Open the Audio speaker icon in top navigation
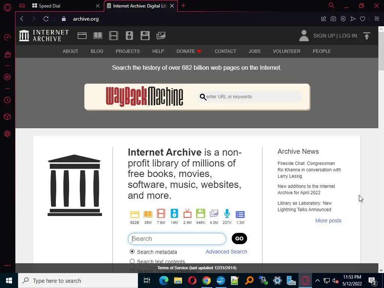Viewport: 384px width, 288px height. click(x=129, y=36)
